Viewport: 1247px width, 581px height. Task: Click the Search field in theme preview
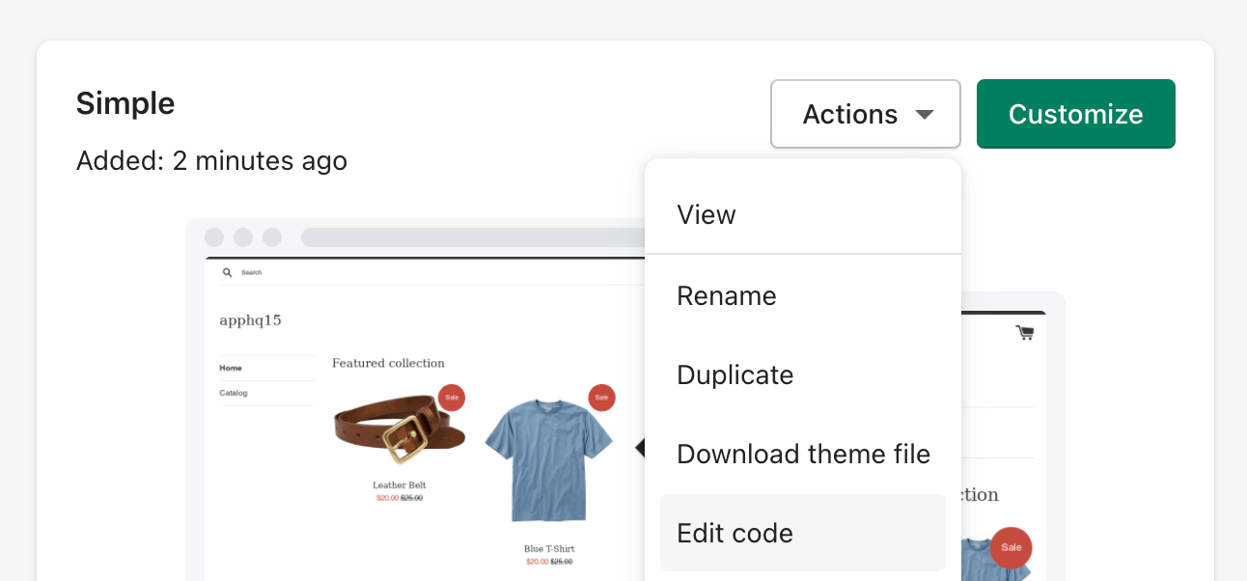pos(386,272)
